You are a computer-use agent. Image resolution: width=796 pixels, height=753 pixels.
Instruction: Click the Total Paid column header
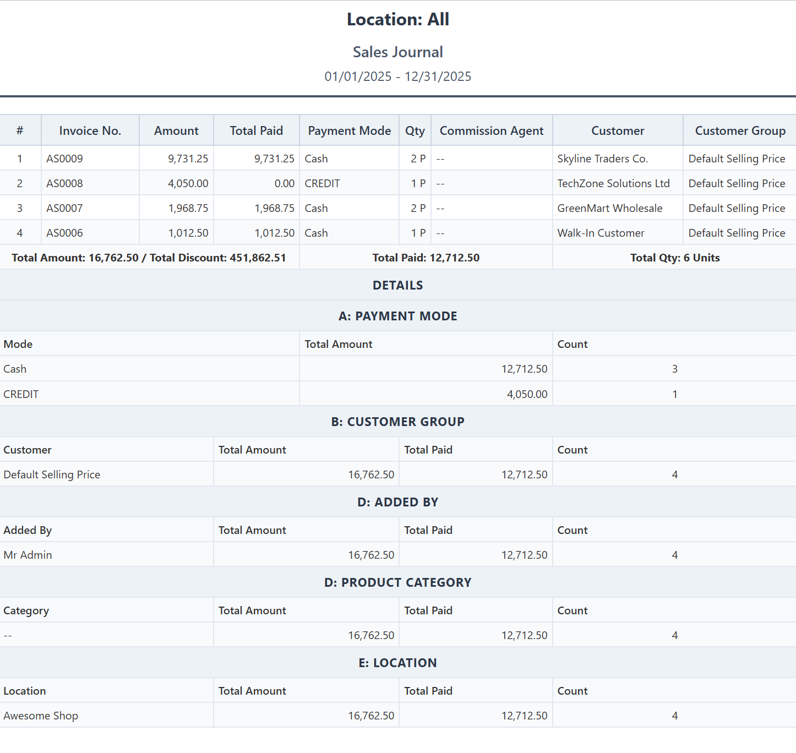click(x=256, y=130)
